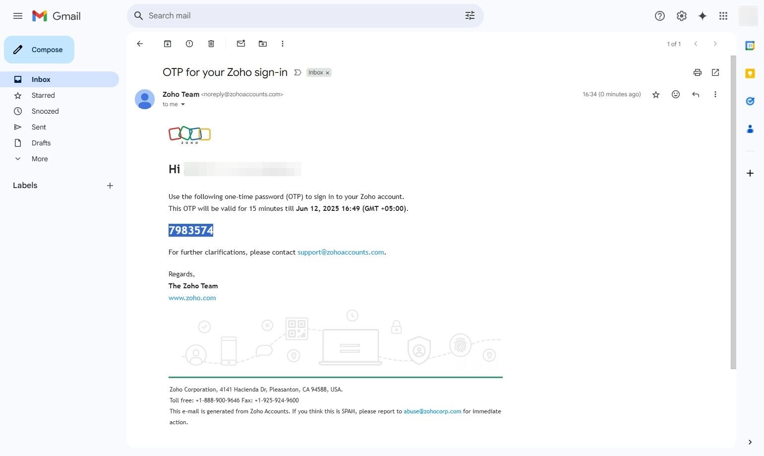Image resolution: width=764 pixels, height=456 pixels.
Task: Create new label with plus icon
Action: click(x=110, y=186)
